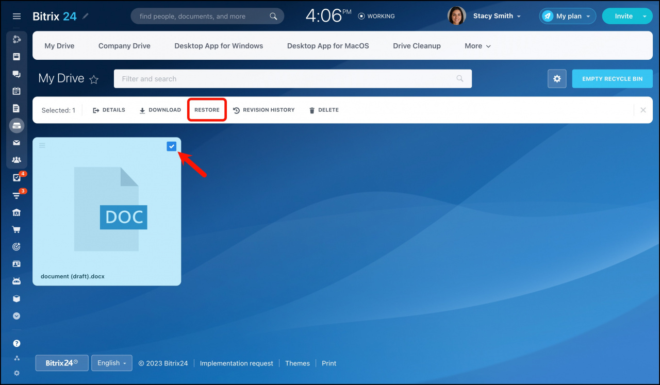Open the contact card sidebar icon
This screenshot has height=385, width=660.
(16, 264)
